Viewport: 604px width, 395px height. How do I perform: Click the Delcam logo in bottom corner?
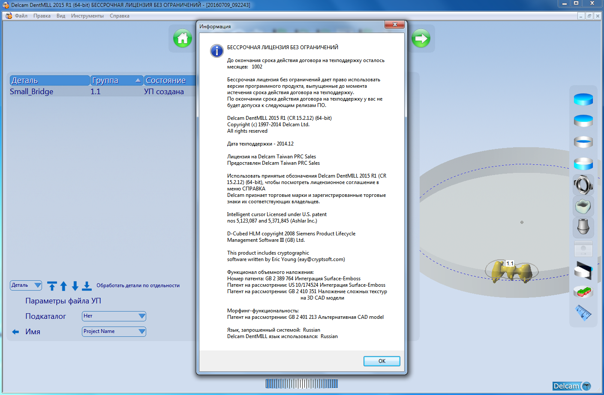572,386
